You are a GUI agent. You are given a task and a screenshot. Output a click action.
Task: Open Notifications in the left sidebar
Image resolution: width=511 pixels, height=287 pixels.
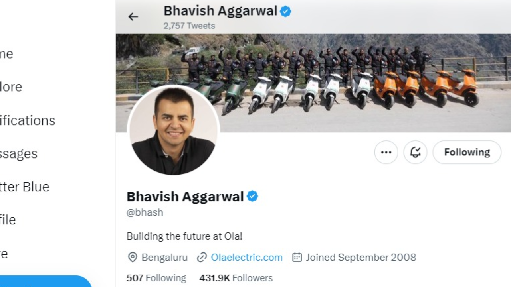(28, 120)
